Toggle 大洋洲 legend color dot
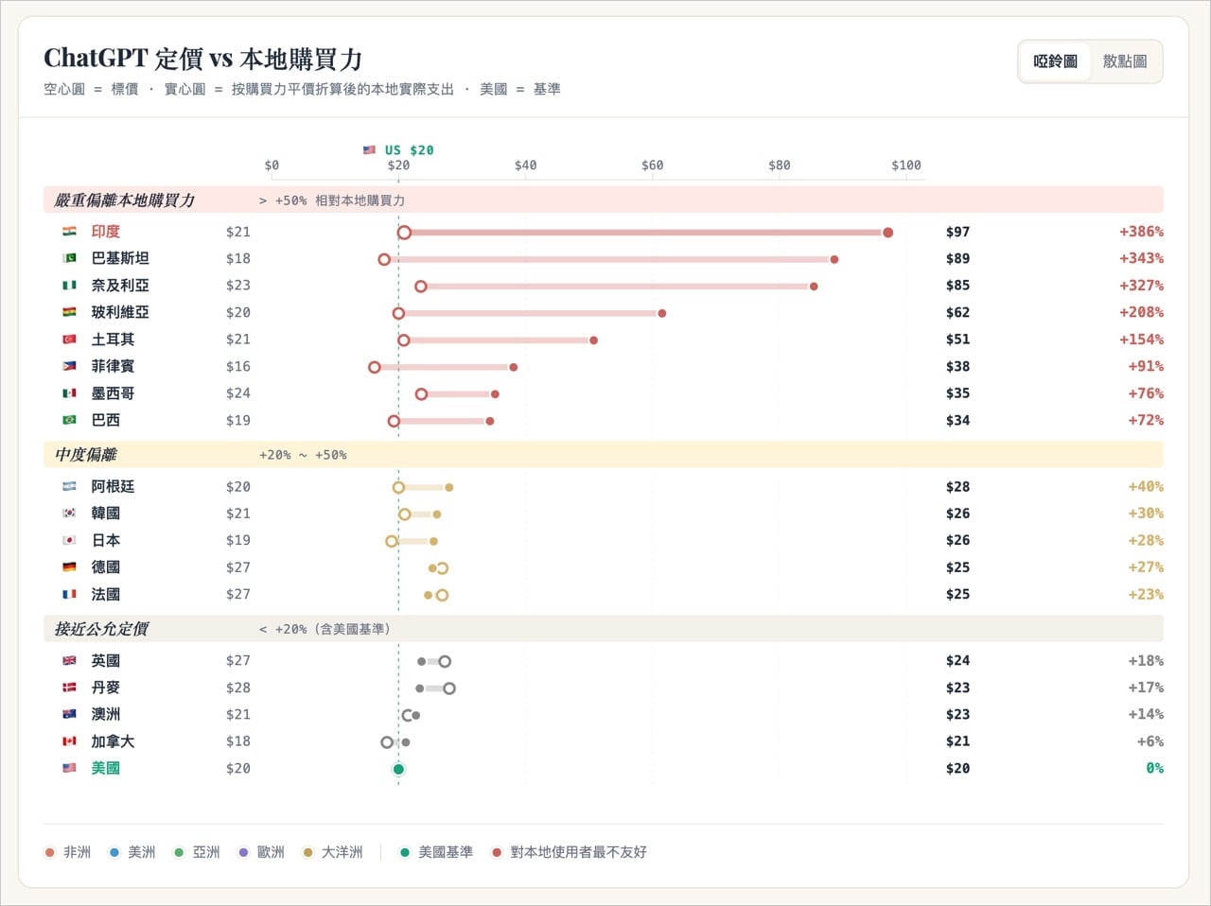Viewport: 1211px width, 906px height. [x=307, y=852]
